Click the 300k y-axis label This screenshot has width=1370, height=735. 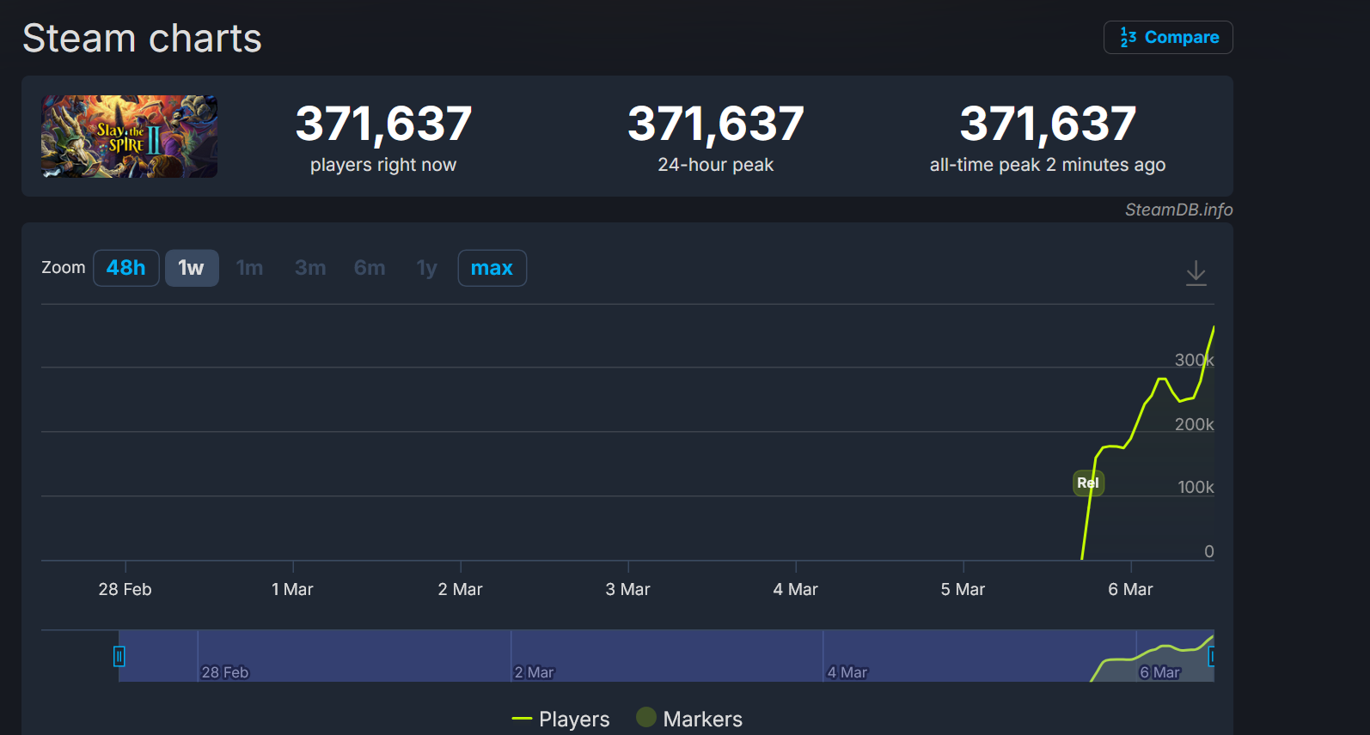(x=1195, y=360)
